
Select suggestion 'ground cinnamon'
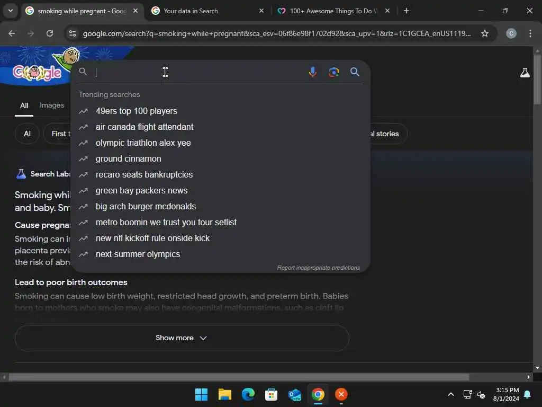point(221,159)
